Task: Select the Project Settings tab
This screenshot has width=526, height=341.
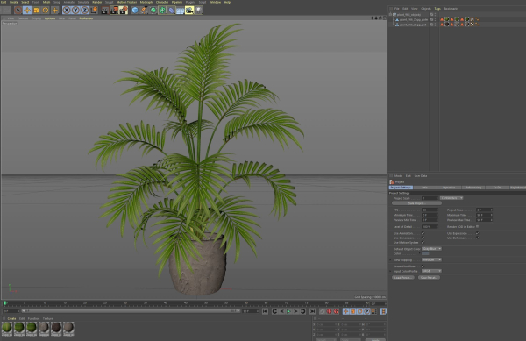Action: tap(401, 188)
